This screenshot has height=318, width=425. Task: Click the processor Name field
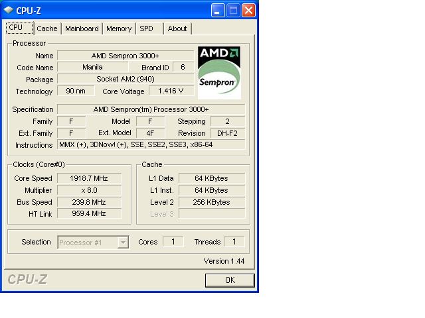point(126,56)
